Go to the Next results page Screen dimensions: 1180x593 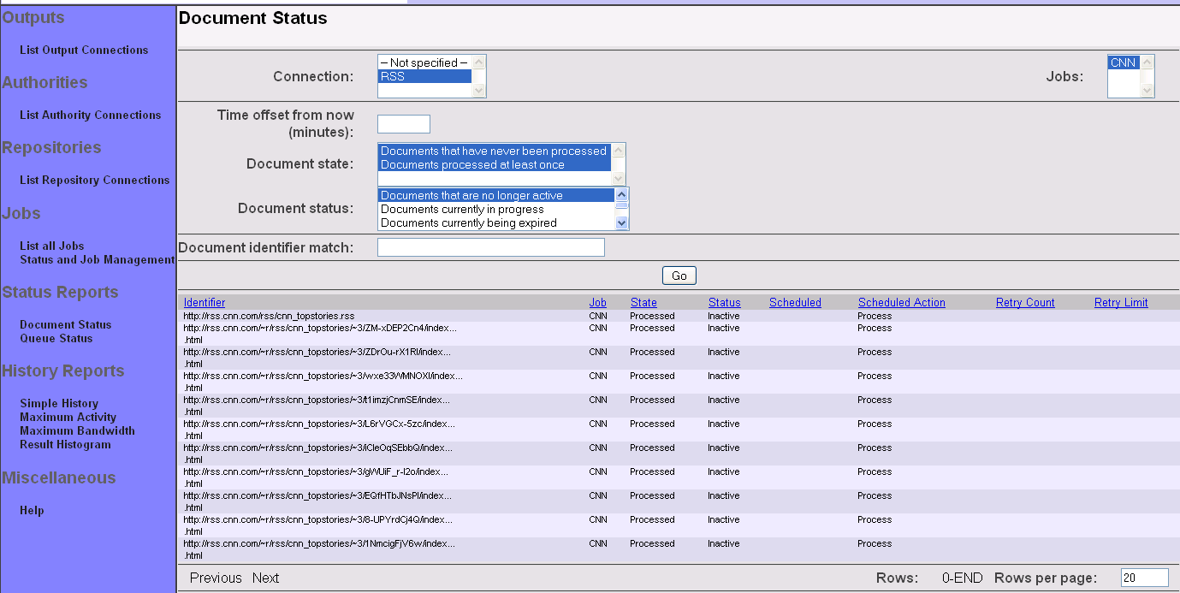point(265,578)
